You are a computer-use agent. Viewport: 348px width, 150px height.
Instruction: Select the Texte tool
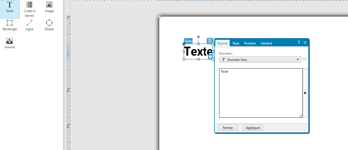click(x=10, y=7)
